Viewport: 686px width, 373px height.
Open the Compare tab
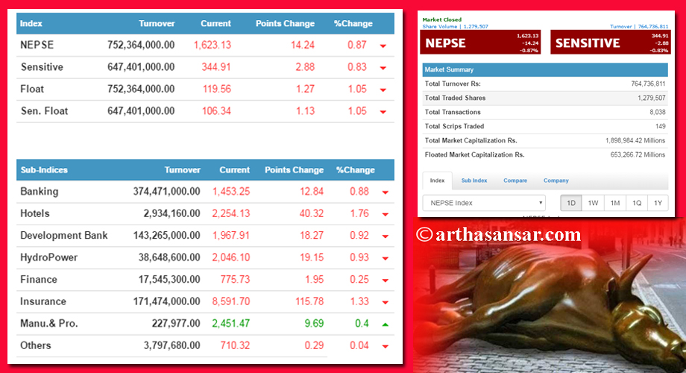pyautogui.click(x=514, y=181)
